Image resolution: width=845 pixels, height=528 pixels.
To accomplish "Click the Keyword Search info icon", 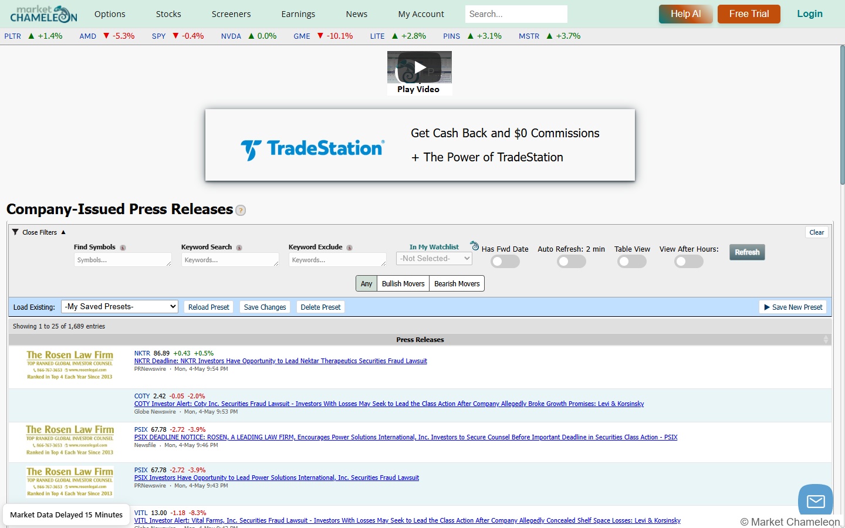I will 239,248.
